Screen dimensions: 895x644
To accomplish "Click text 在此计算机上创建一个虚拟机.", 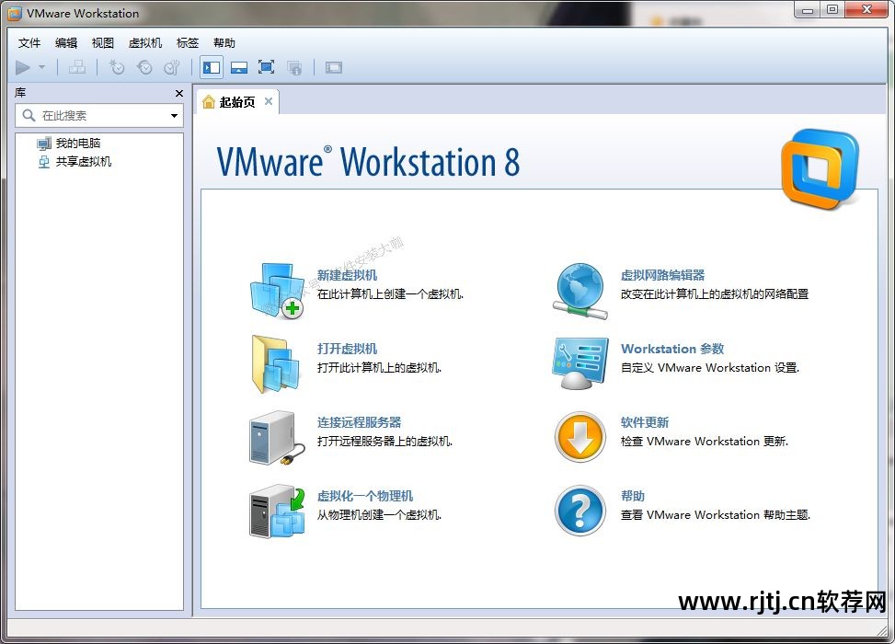I will point(390,294).
